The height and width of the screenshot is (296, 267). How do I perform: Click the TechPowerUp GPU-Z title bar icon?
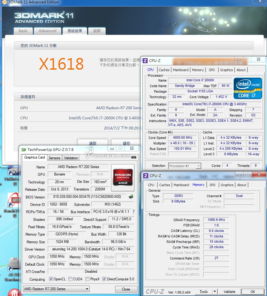point(24,150)
